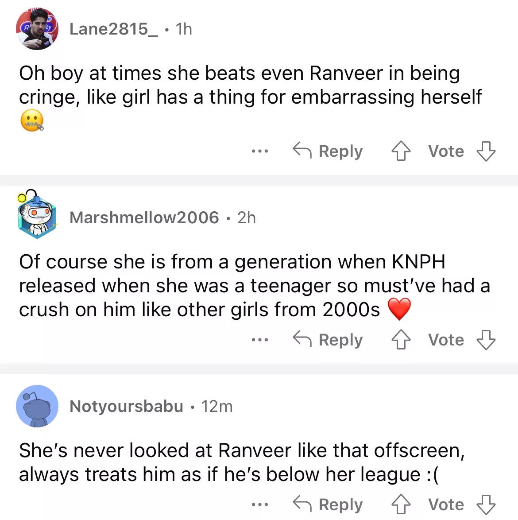Viewport: 518px width, 520px height.
Task: Reply to Marshmellow2006's comment
Action: click(328, 340)
